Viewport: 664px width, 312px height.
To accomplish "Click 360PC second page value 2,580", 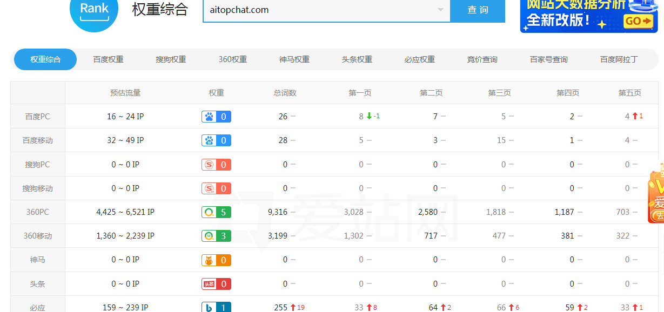I will (428, 212).
